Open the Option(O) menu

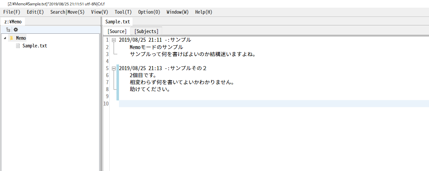coord(149,12)
